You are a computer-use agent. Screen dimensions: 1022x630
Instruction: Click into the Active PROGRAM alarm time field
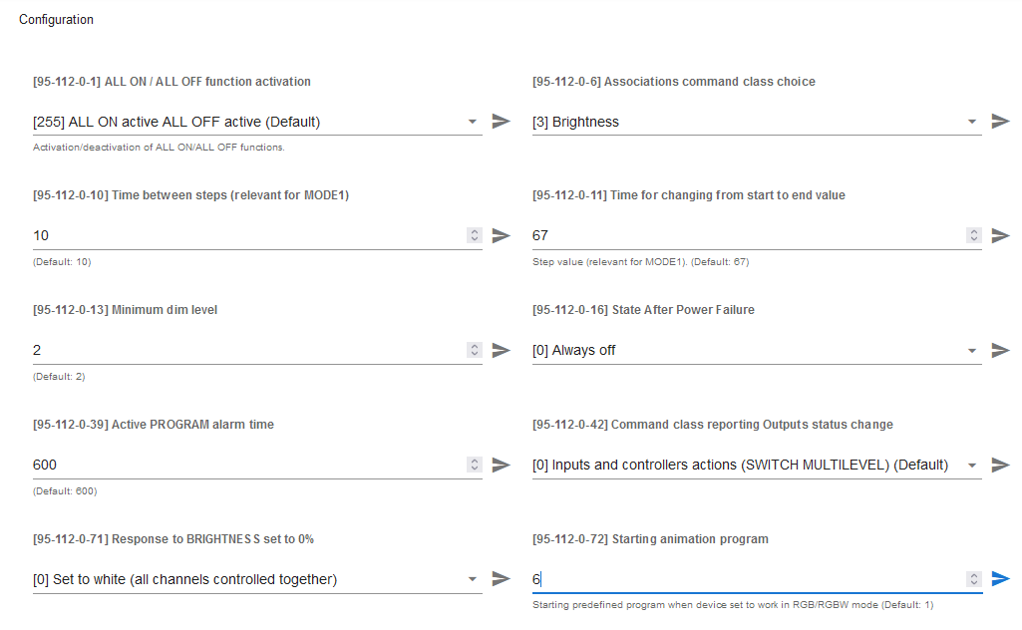tap(249, 466)
